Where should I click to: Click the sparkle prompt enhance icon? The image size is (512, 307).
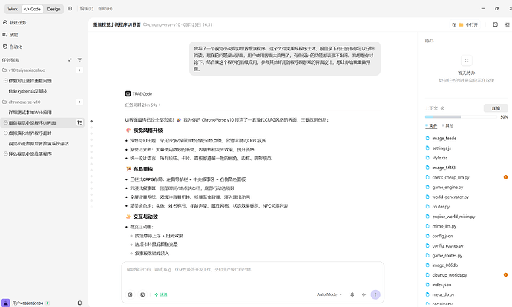[x=364, y=294]
